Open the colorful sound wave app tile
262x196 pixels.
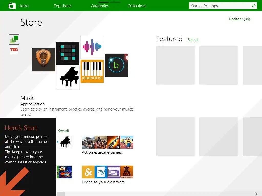pyautogui.click(x=92, y=47)
